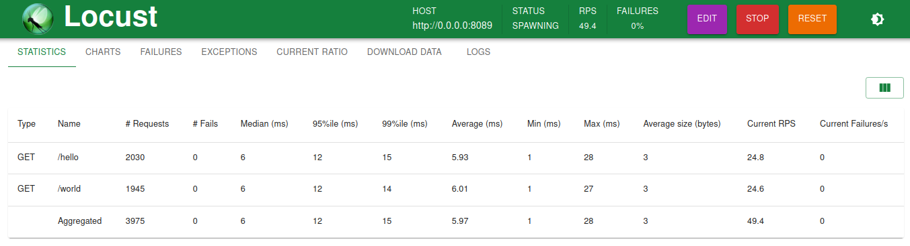Select the CURRENT RATIO tab
This screenshot has width=910, height=246.
[x=312, y=52]
